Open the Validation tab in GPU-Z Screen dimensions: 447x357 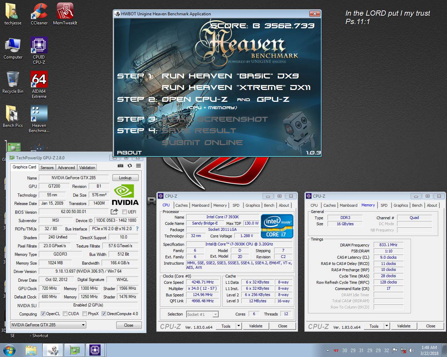pyautogui.click(x=87, y=168)
